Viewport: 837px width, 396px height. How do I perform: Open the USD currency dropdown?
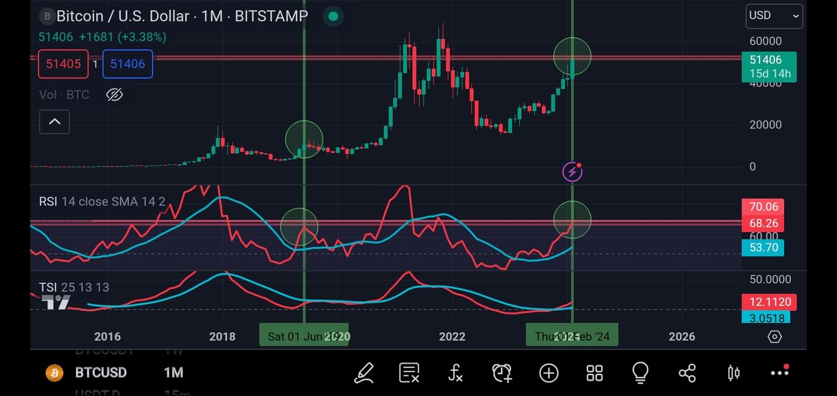pos(774,15)
